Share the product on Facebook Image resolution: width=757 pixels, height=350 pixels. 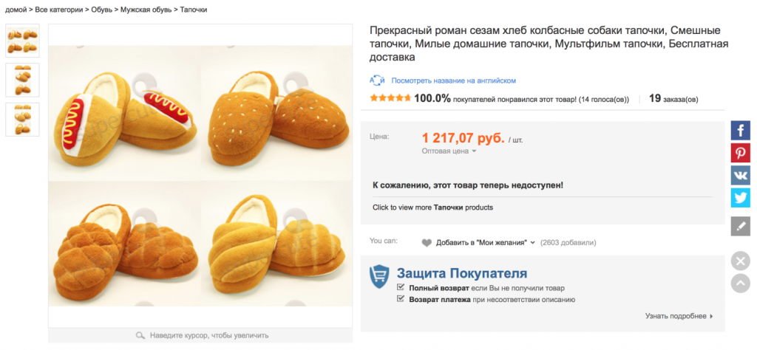(x=740, y=131)
